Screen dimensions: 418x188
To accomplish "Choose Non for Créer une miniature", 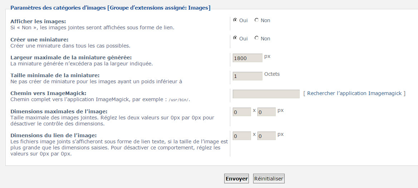I will 256,38.
